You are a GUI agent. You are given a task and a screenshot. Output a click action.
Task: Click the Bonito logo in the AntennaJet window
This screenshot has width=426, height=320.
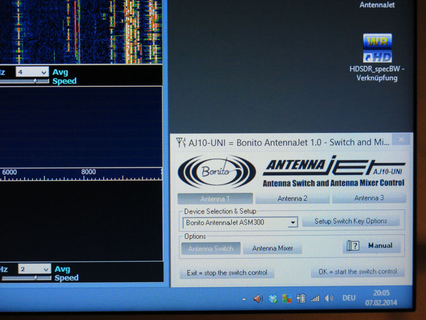pyautogui.click(x=217, y=172)
